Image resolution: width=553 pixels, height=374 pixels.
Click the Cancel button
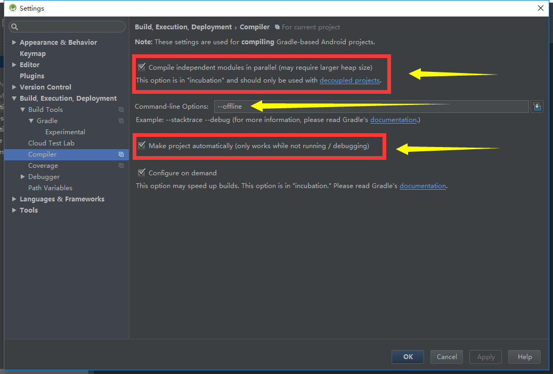click(x=446, y=357)
